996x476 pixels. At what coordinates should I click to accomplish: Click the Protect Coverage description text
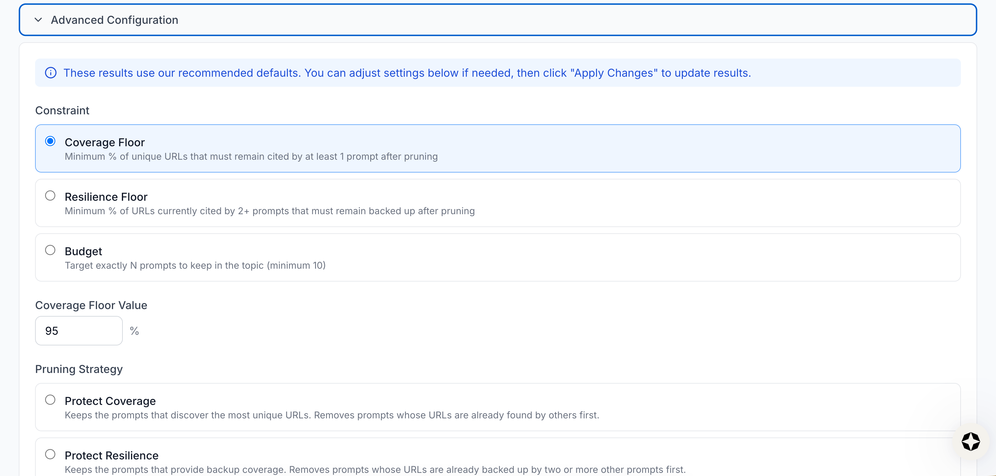click(x=332, y=415)
